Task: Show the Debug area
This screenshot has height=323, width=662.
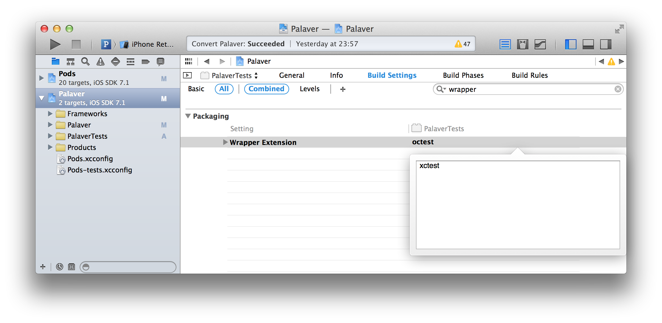Action: coord(588,44)
